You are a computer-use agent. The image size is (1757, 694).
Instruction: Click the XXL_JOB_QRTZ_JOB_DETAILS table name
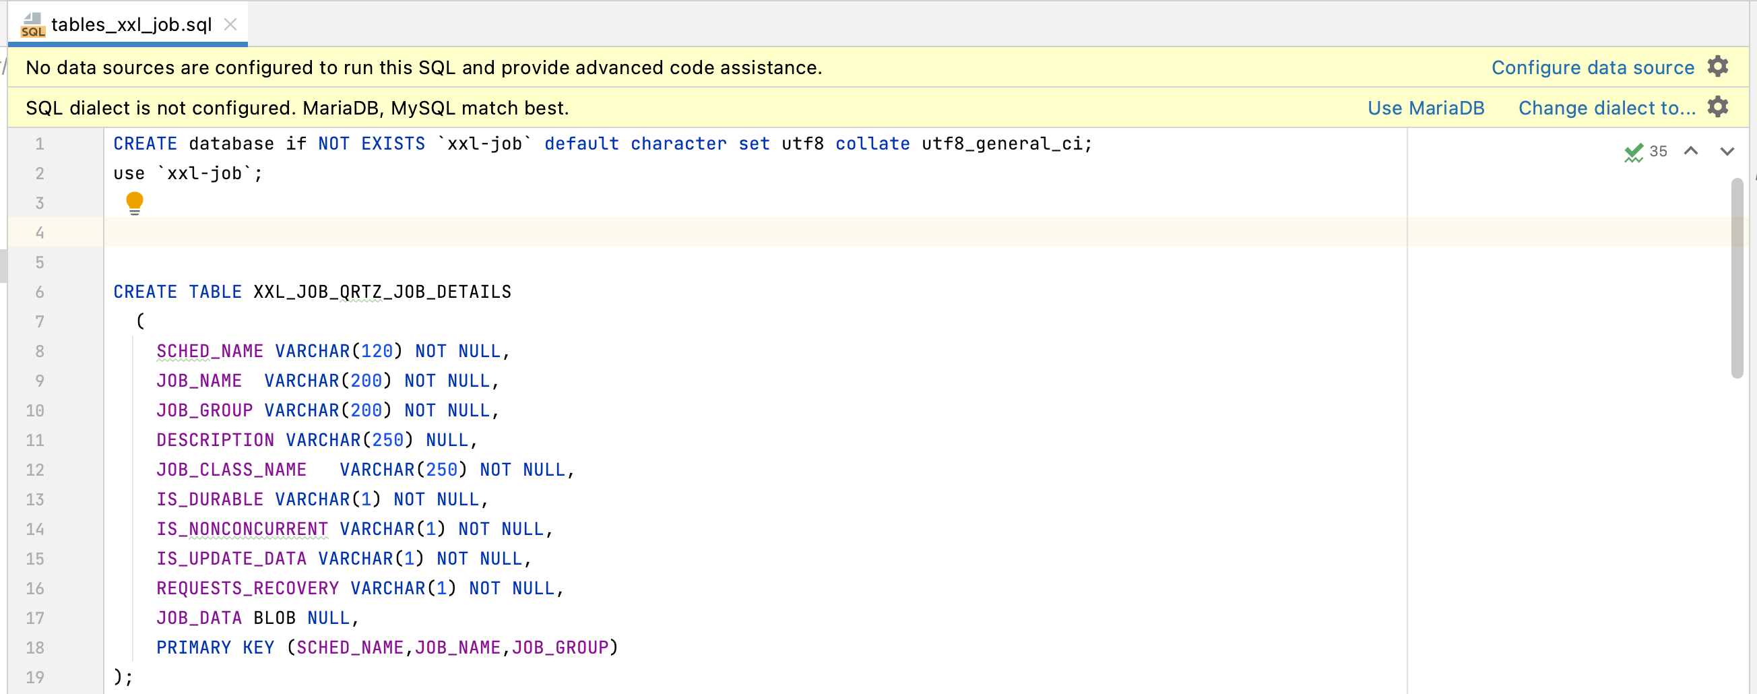[x=382, y=292]
